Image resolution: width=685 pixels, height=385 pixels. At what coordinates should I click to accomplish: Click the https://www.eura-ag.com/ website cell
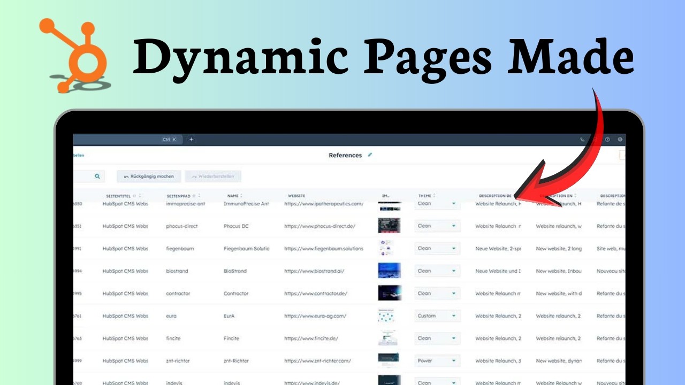pos(315,316)
